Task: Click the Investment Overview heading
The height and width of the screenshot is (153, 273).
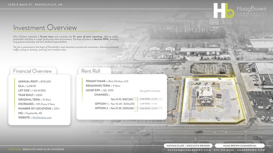Action: coord(45,28)
